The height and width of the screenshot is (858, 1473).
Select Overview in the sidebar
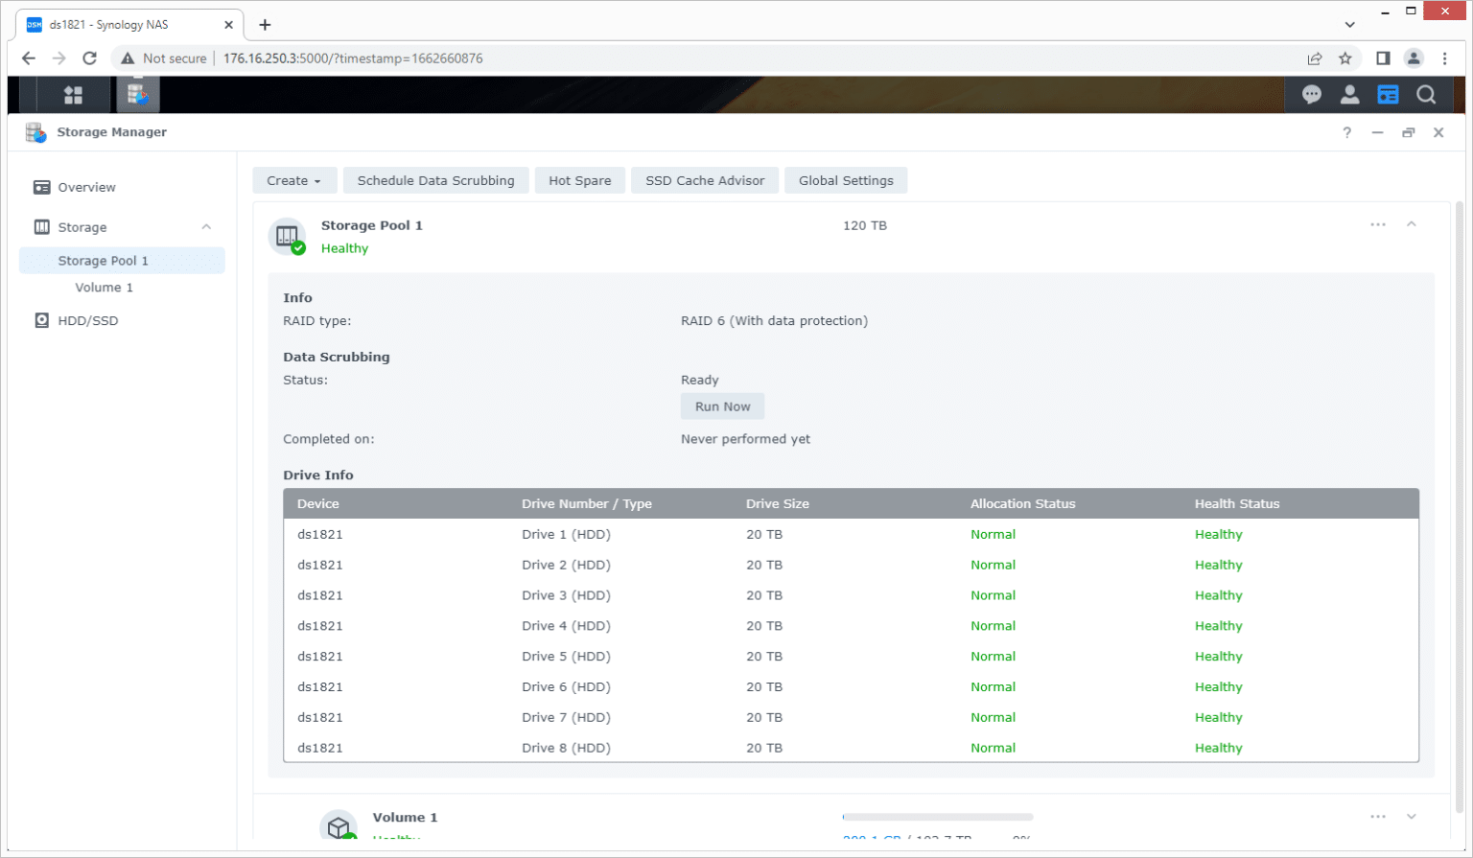click(x=122, y=187)
